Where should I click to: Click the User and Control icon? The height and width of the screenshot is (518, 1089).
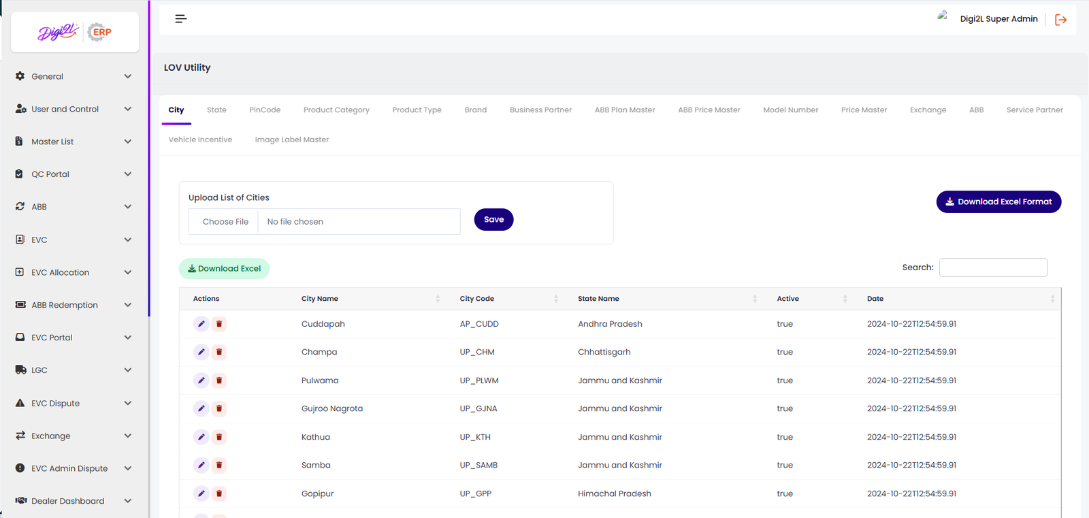tap(20, 109)
